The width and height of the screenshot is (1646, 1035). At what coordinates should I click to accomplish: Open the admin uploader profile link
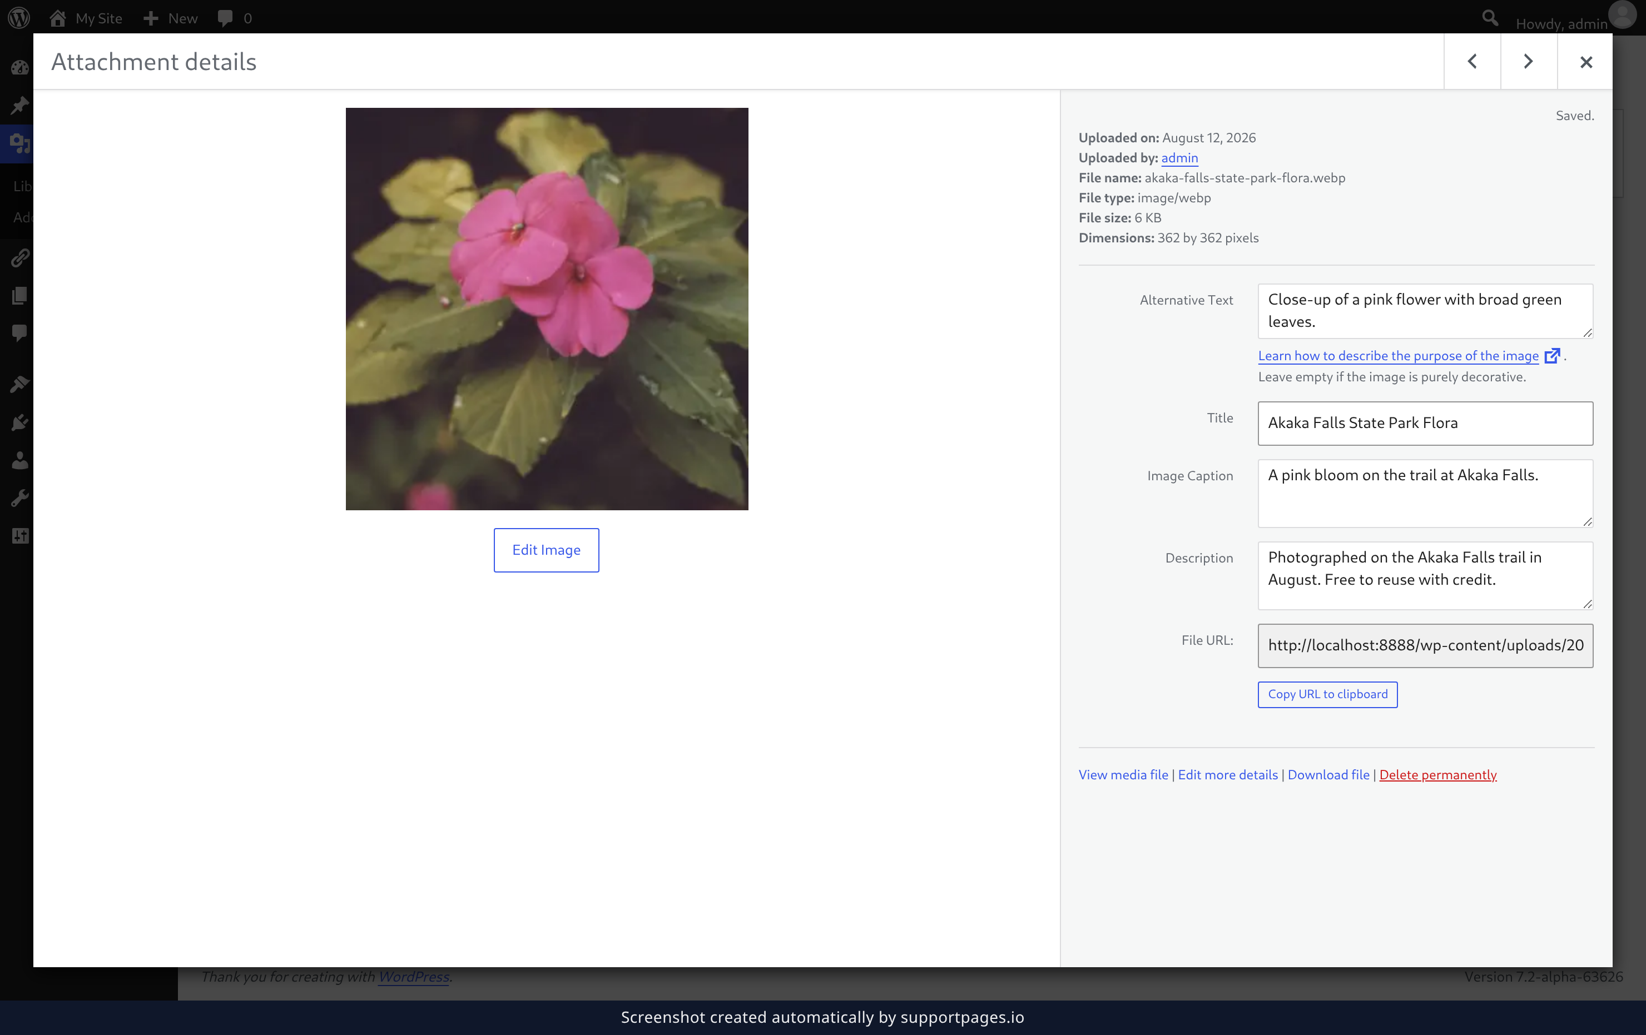pos(1179,158)
